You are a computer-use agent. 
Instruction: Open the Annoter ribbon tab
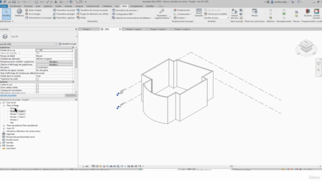point(68,6)
